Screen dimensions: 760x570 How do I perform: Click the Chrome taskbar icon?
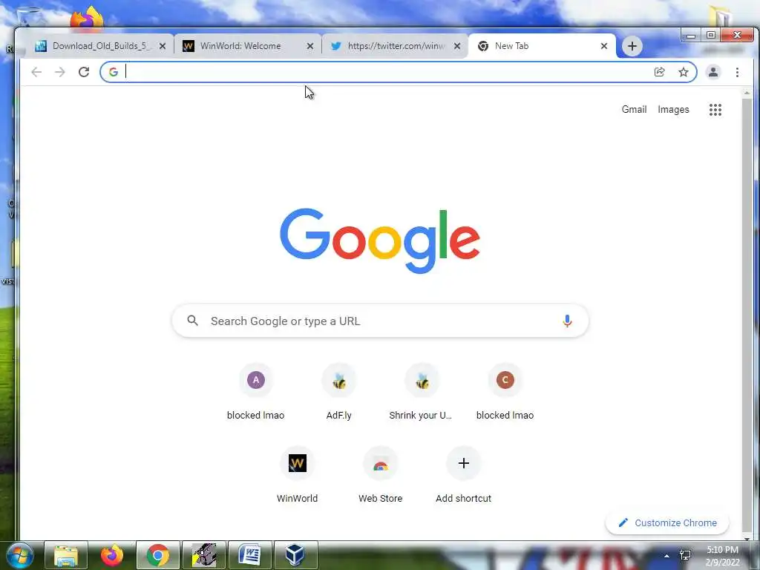tap(158, 555)
